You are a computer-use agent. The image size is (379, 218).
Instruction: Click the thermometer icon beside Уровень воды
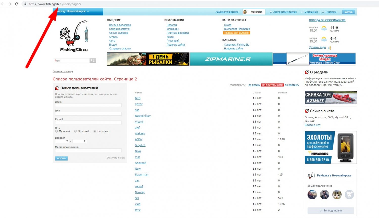[329, 48]
